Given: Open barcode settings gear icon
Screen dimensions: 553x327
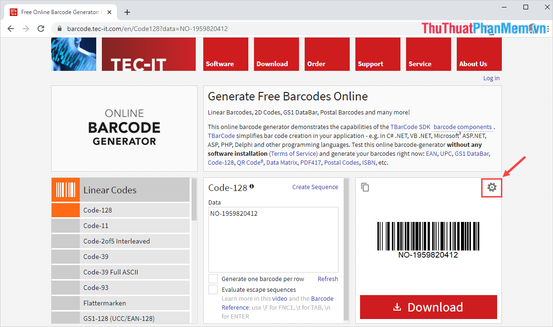Looking at the screenshot, I should pyautogui.click(x=492, y=187).
